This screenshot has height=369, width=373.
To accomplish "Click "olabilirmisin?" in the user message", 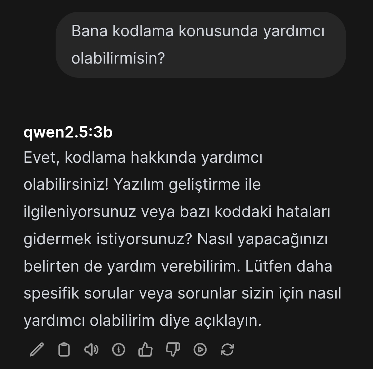I will click(118, 58).
